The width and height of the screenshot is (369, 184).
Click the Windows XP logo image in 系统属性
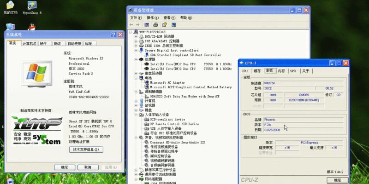pyautogui.click(x=37, y=74)
